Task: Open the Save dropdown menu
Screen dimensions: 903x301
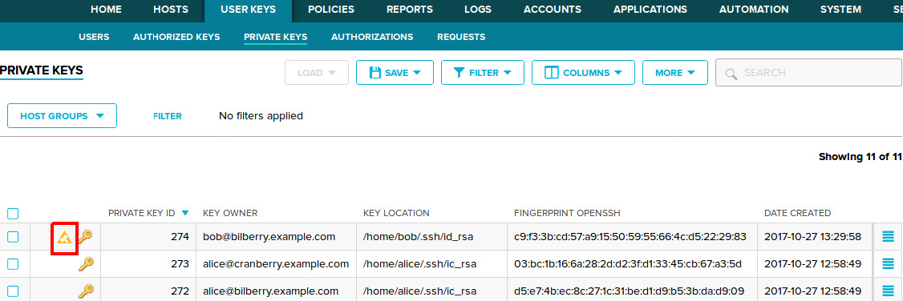Action: coord(395,73)
